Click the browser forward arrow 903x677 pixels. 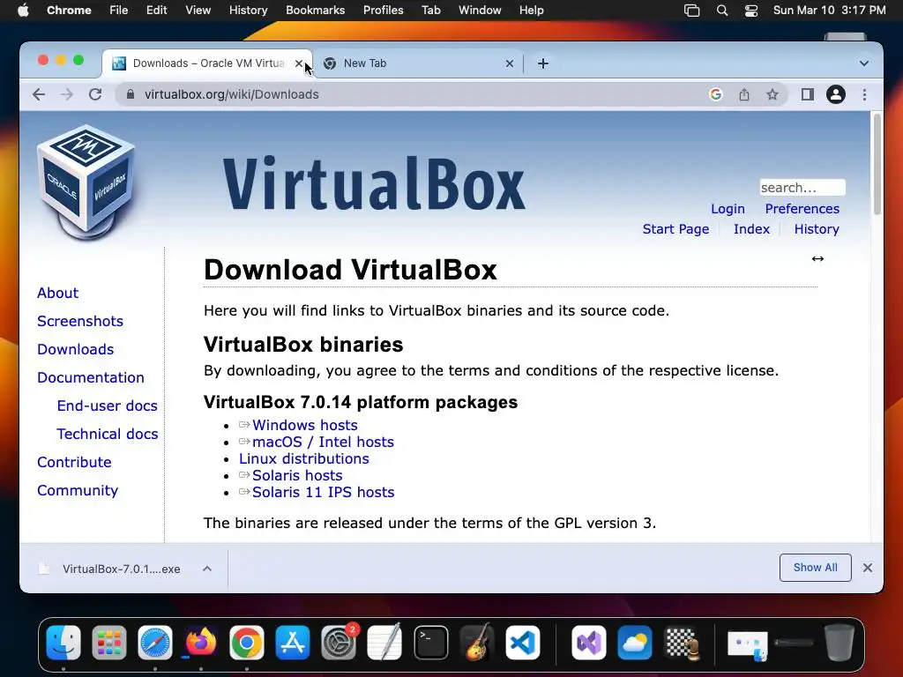click(x=67, y=94)
